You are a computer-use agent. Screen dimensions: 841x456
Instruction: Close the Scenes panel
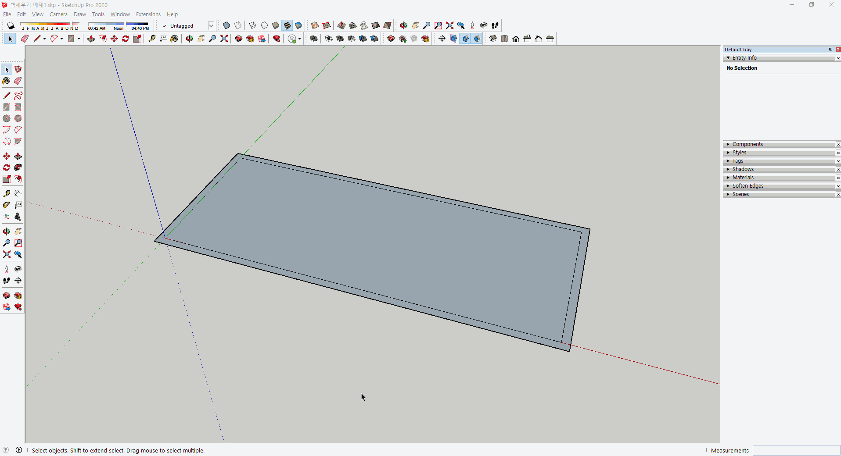838,194
